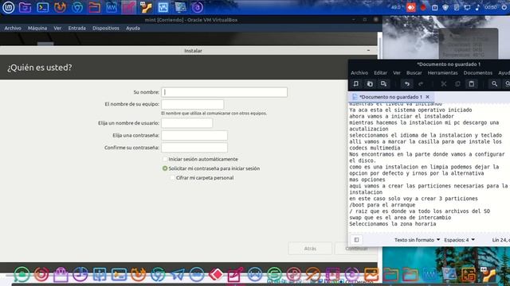The width and height of the screenshot is (510, 286).
Task: Open Entrada menu in VirtualBox
Action: pos(77,29)
